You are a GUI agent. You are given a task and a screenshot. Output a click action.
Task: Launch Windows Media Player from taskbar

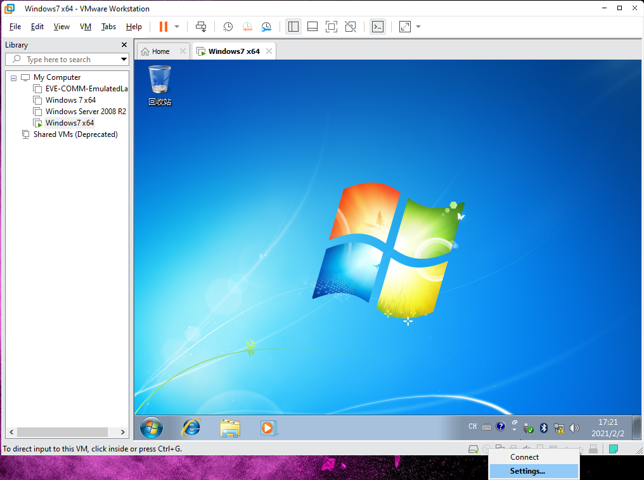tap(269, 428)
